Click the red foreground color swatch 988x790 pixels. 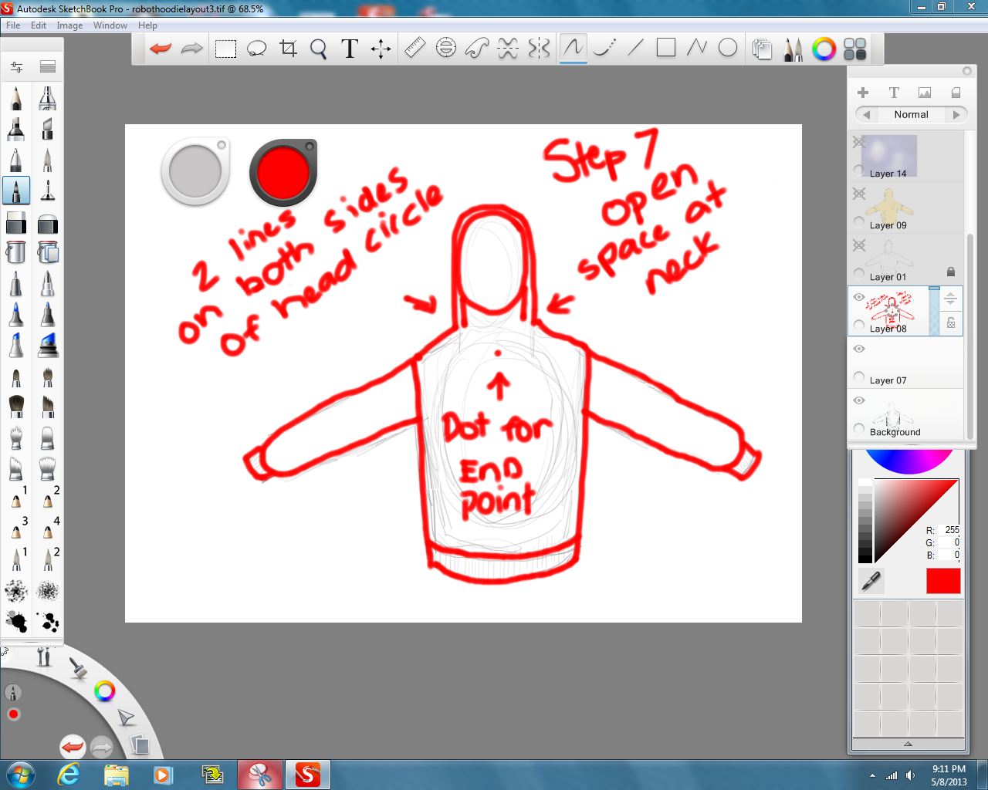pos(942,581)
